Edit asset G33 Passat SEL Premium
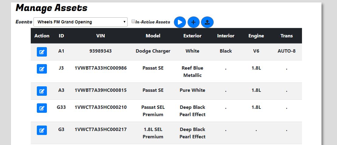The height and width of the screenshot is (145, 337). (42, 108)
